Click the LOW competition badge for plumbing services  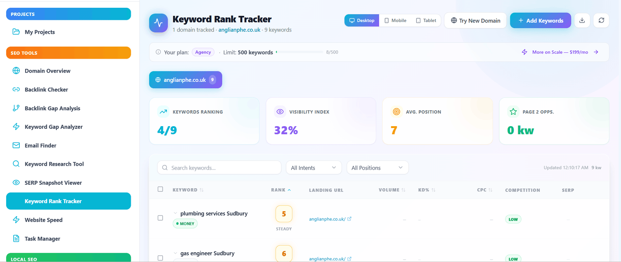tap(513, 219)
